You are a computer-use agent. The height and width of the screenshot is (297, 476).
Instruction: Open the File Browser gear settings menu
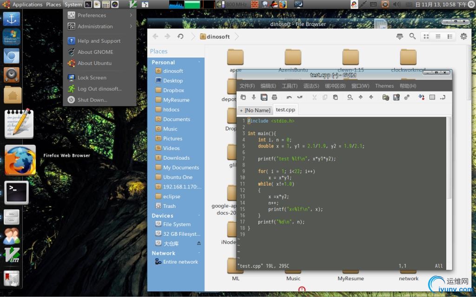(x=463, y=36)
